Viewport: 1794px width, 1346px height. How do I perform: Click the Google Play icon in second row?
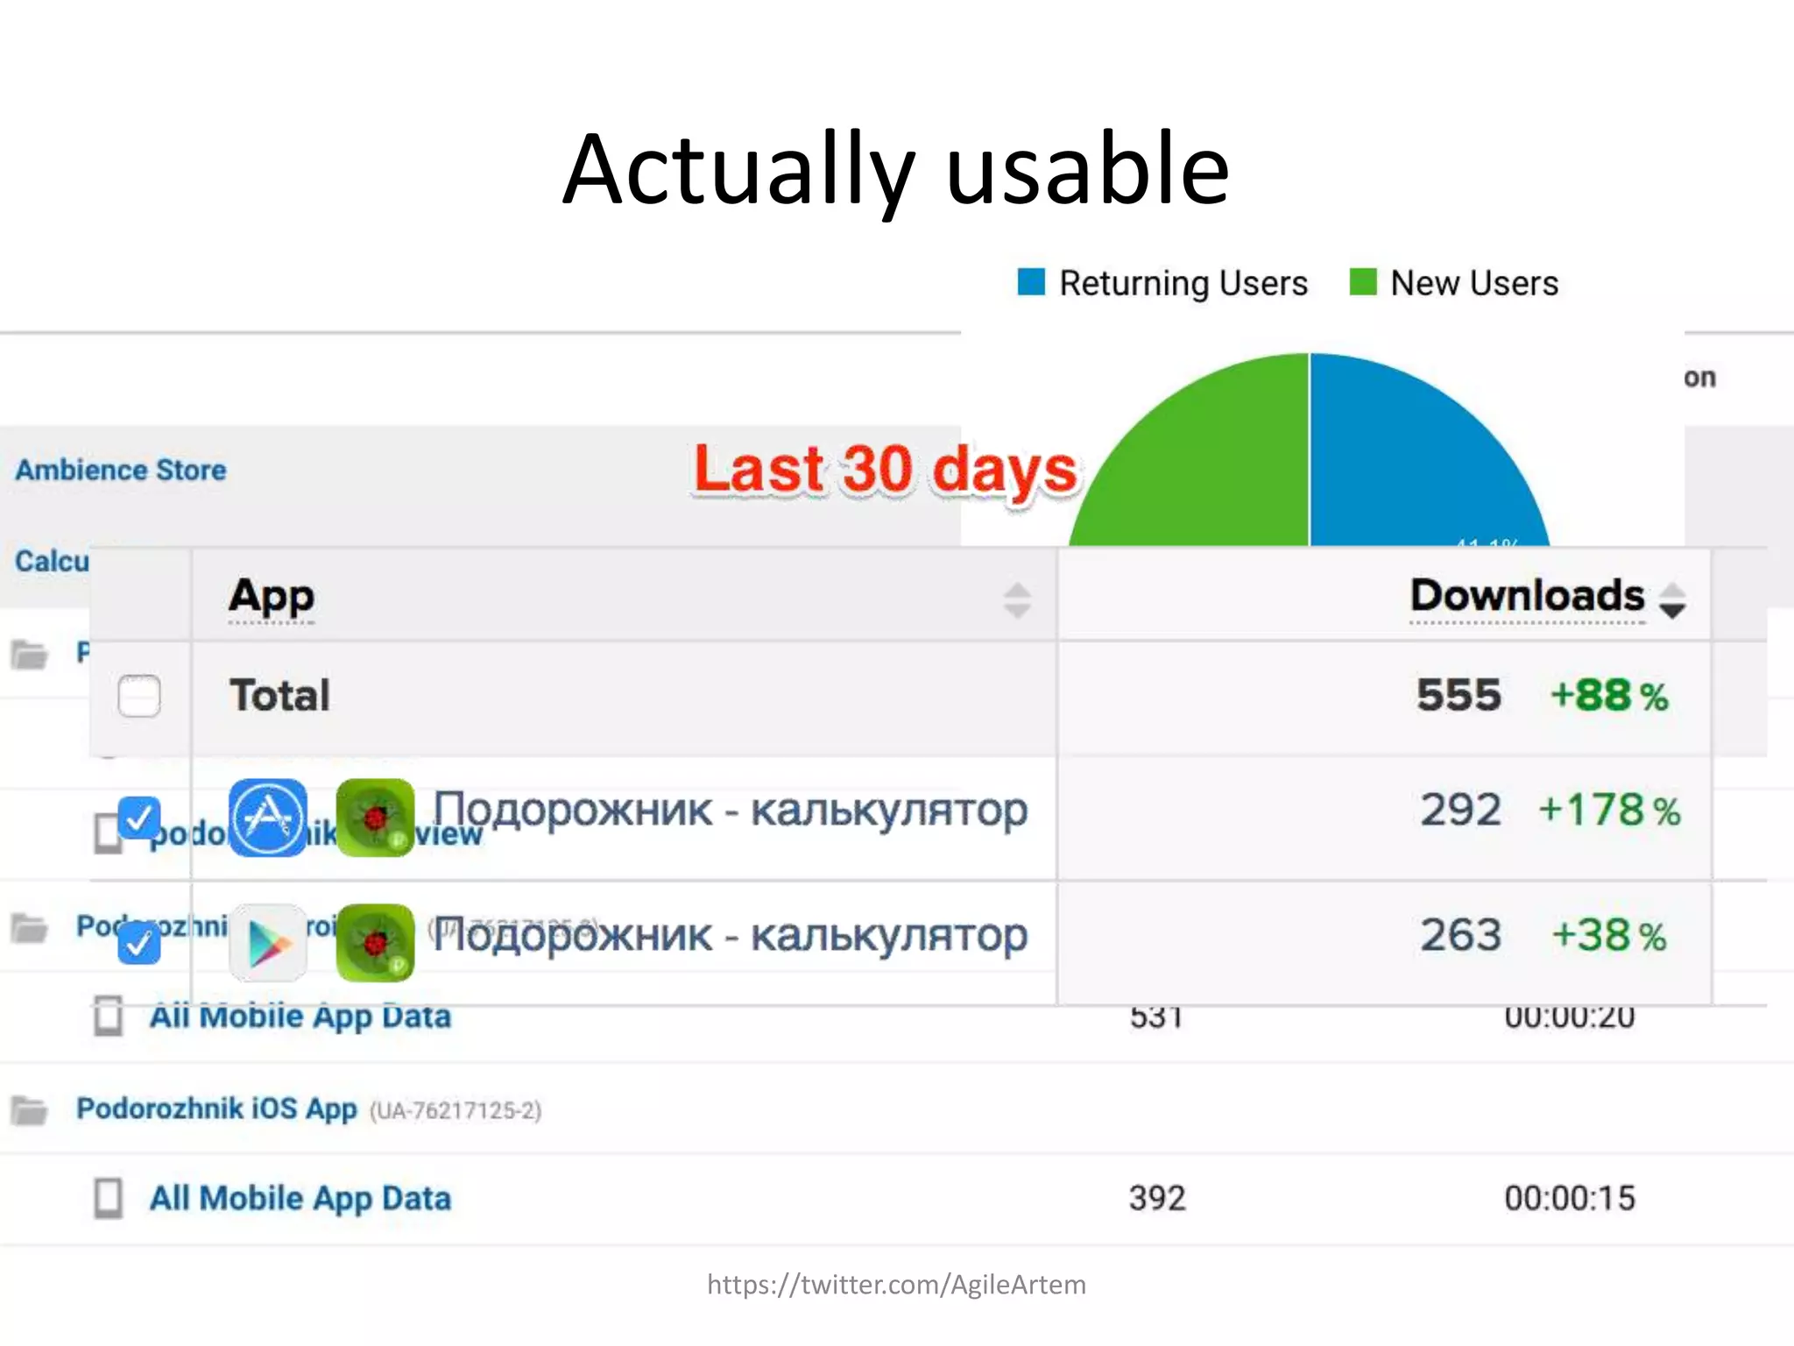tap(268, 943)
